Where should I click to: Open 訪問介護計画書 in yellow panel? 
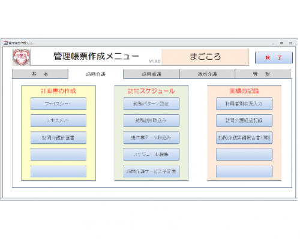tap(58, 138)
